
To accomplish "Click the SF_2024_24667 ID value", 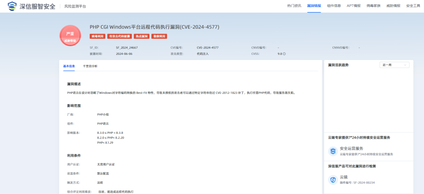I will click(127, 48).
